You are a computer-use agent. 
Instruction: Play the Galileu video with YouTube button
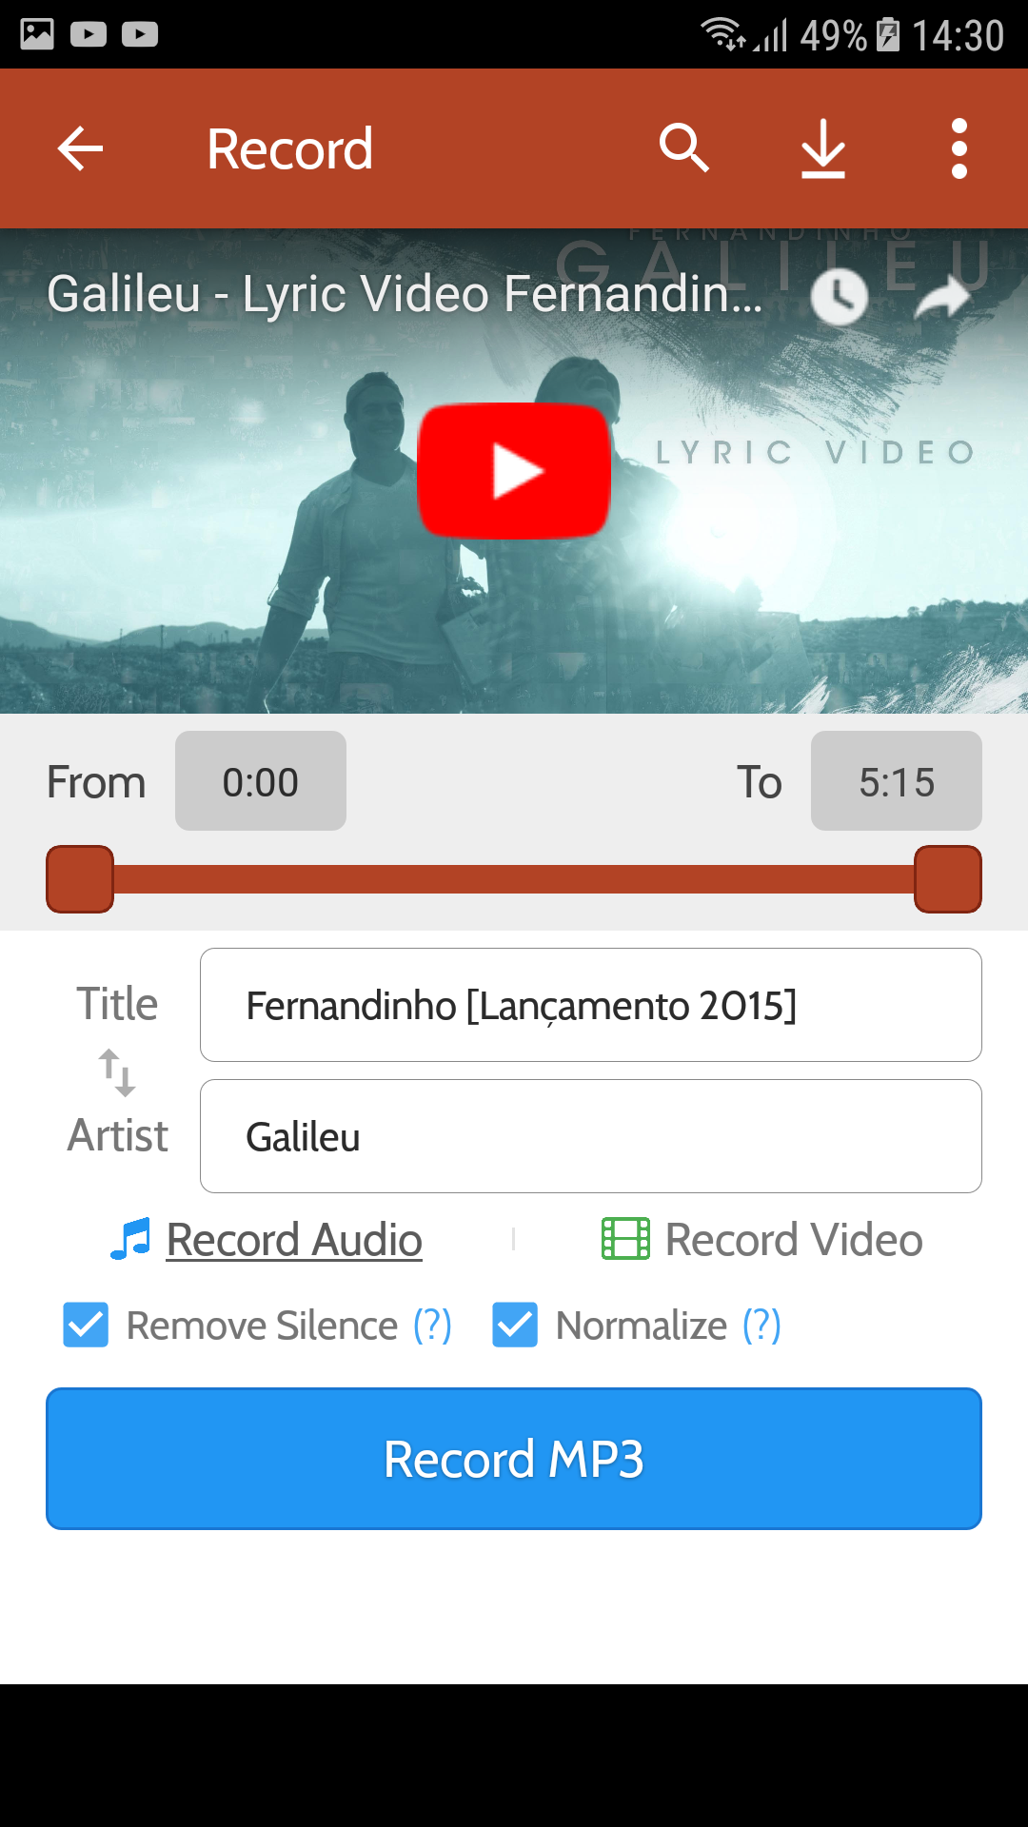coord(514,471)
